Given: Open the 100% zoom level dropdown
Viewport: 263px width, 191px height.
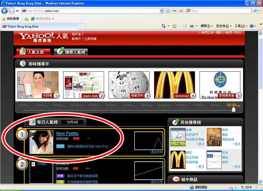Looking at the screenshot, I should [256, 187].
